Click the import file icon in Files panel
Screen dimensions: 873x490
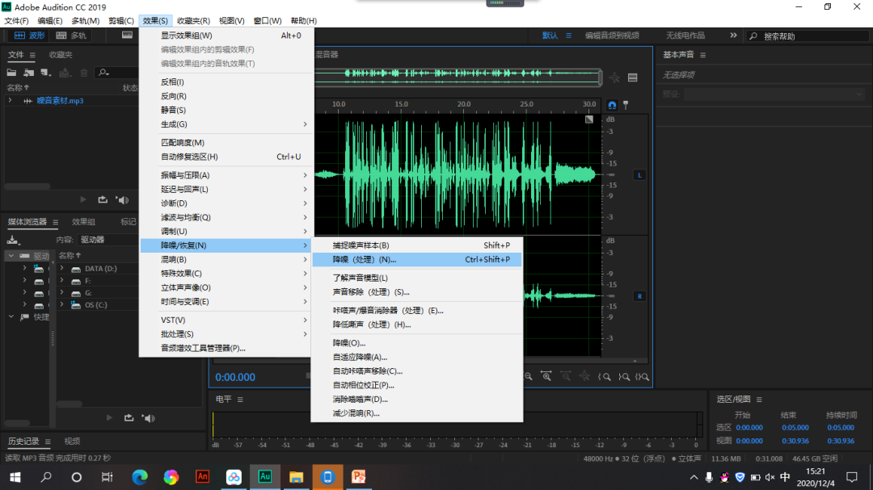click(29, 73)
